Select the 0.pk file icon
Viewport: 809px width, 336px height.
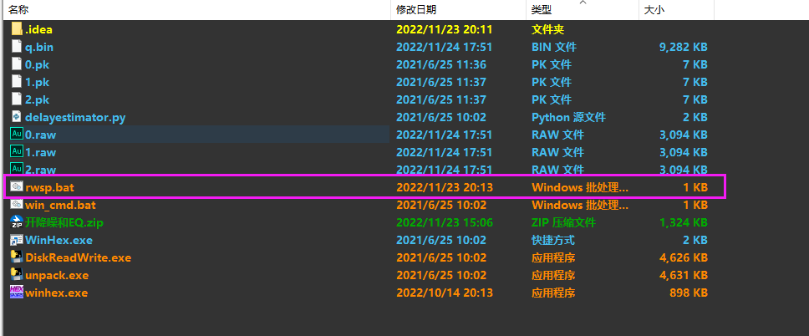pos(17,64)
